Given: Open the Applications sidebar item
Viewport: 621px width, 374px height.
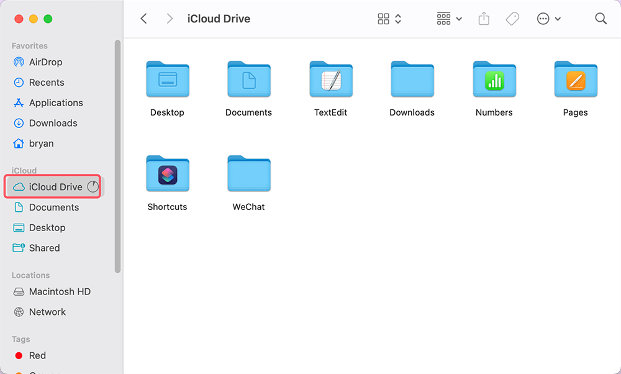Looking at the screenshot, I should click(x=56, y=103).
